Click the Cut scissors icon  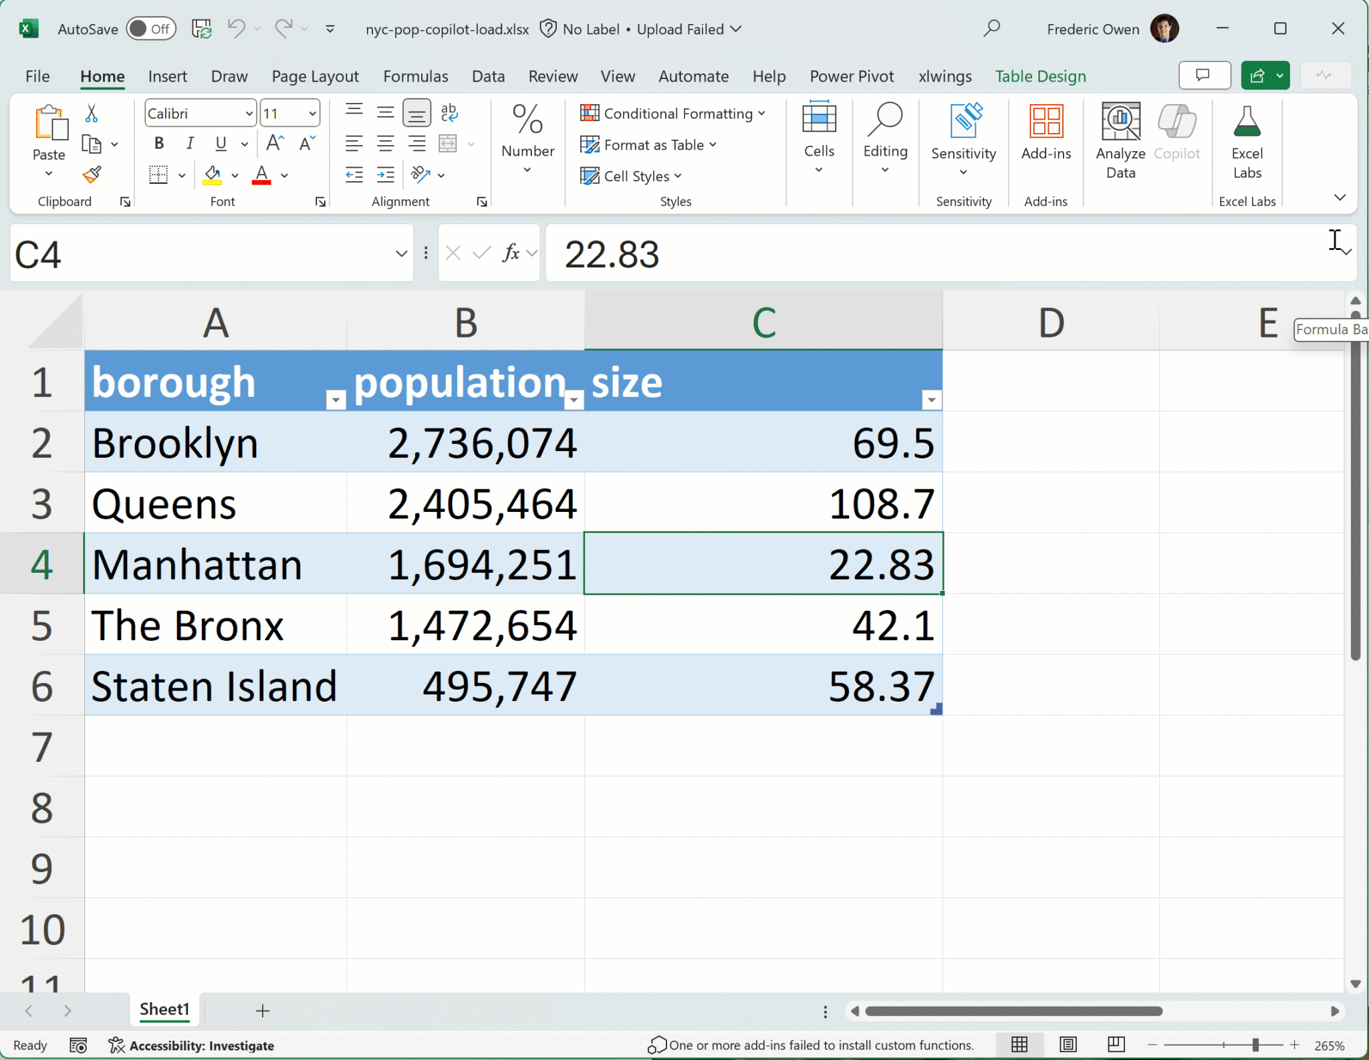[x=92, y=114]
